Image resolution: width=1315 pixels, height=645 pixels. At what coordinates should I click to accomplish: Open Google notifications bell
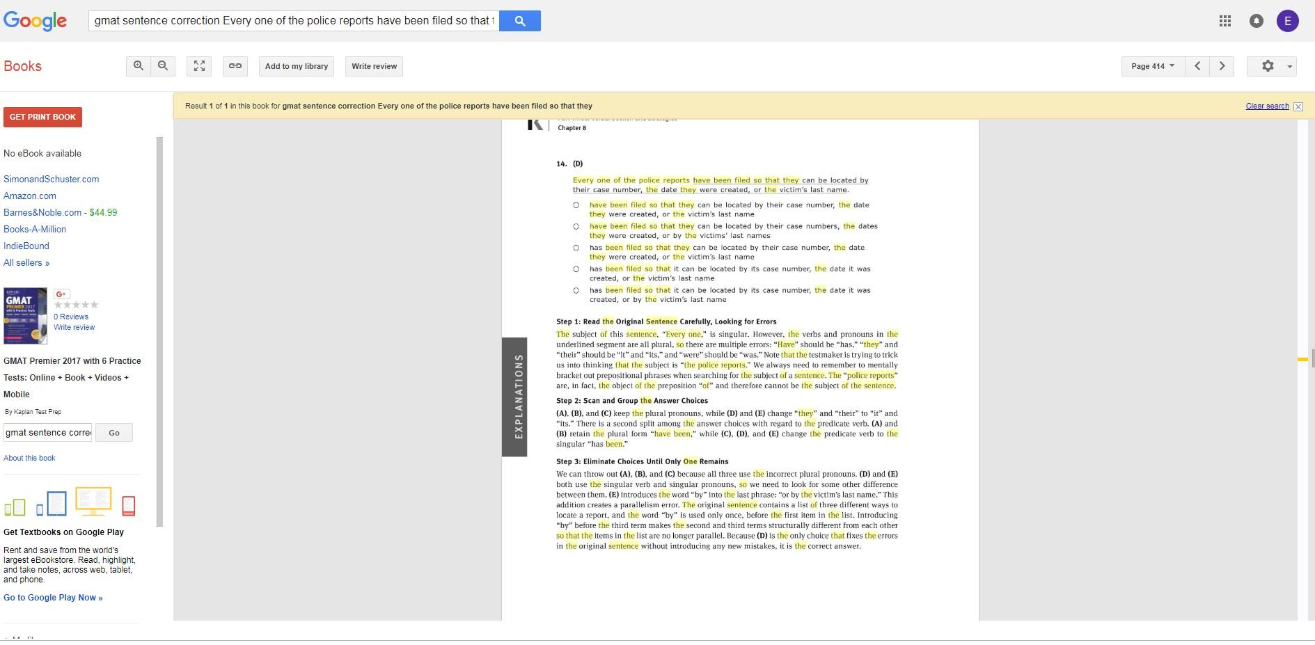pyautogui.click(x=1256, y=21)
